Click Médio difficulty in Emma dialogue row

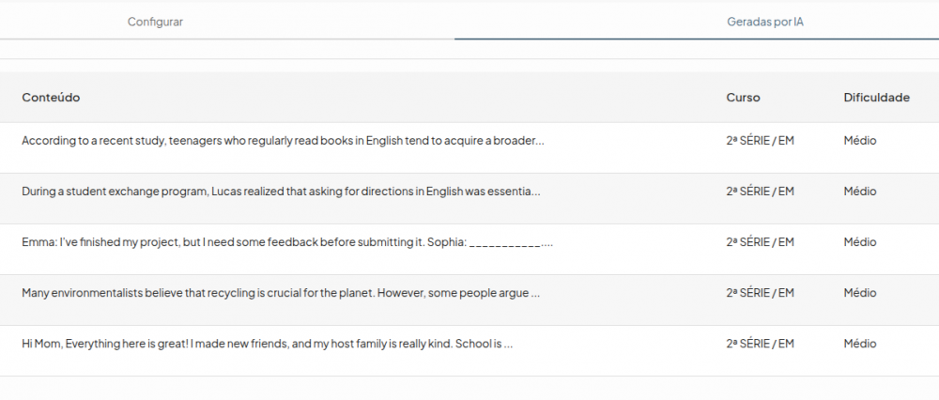[x=859, y=242]
